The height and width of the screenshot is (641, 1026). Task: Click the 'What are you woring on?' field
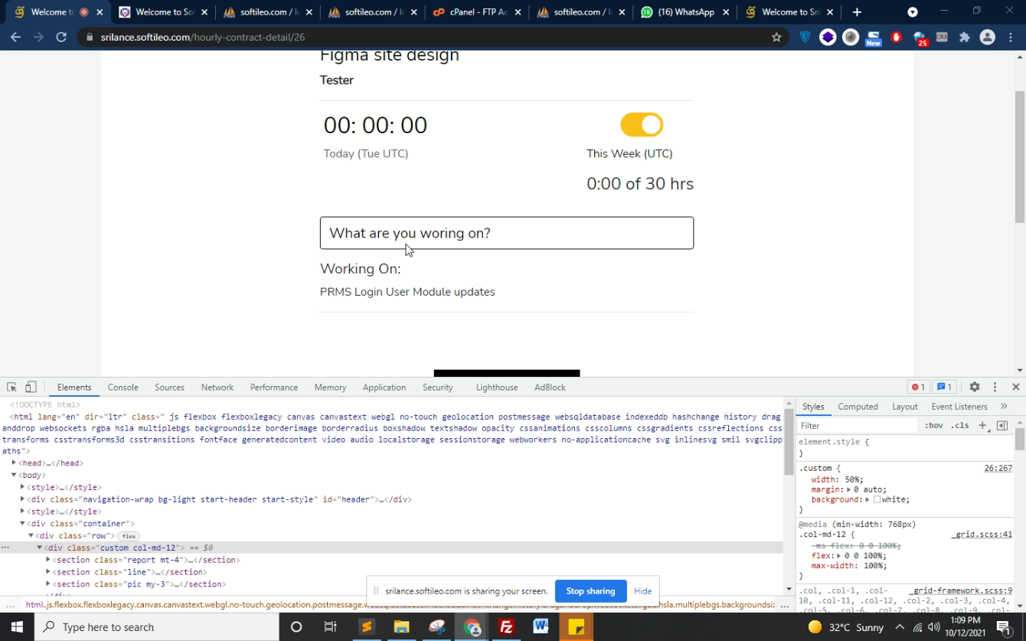coord(507,233)
